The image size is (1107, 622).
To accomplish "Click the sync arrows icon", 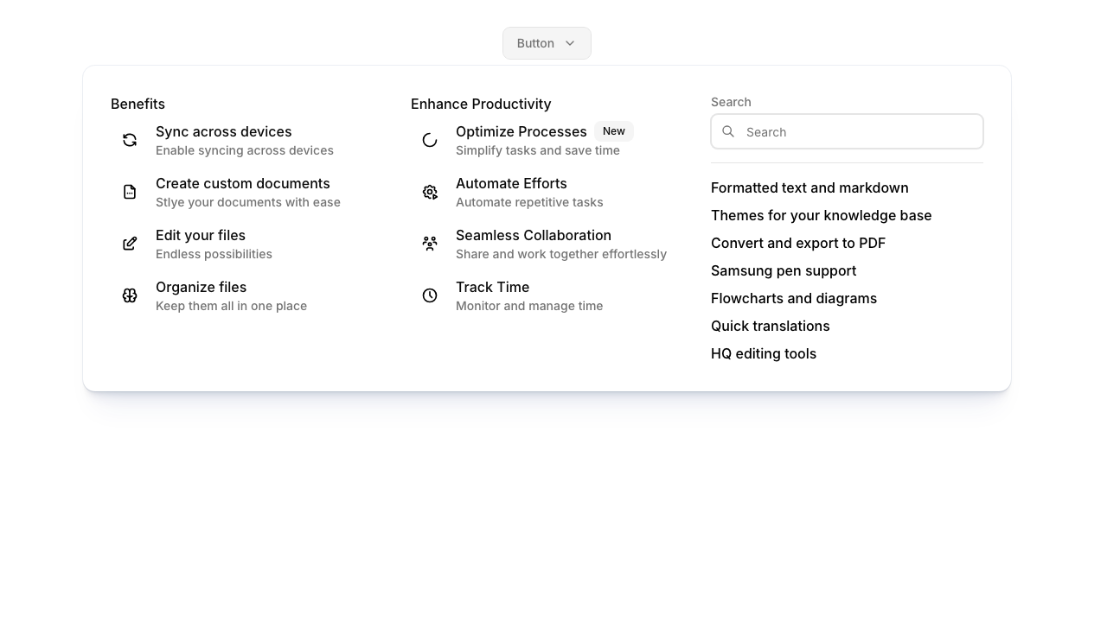I will pyautogui.click(x=130, y=140).
